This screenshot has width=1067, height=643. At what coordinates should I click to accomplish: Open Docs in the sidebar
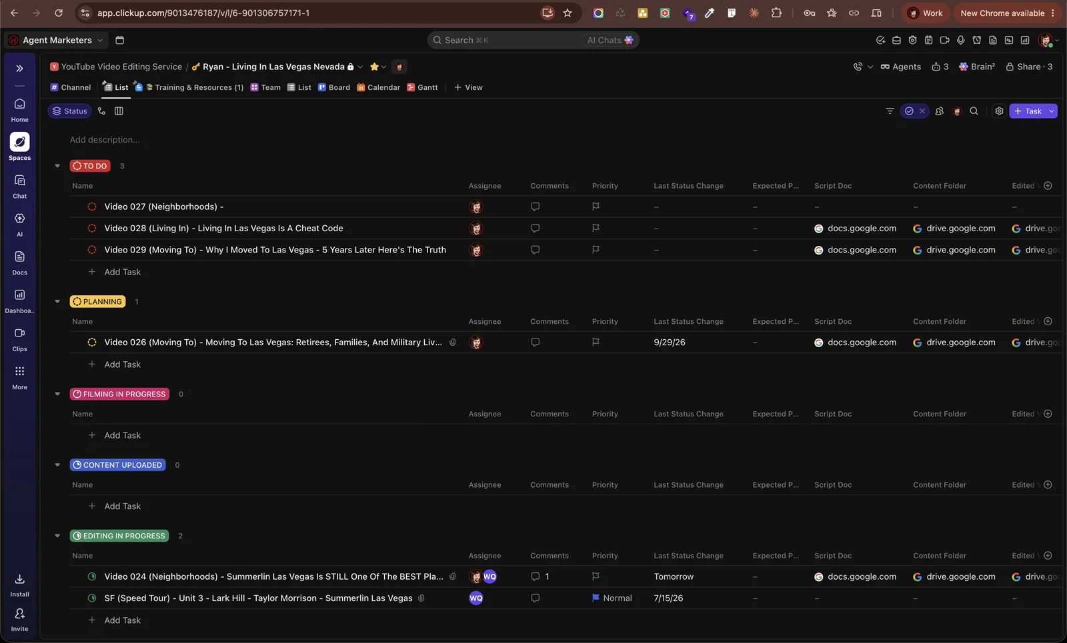point(19,263)
